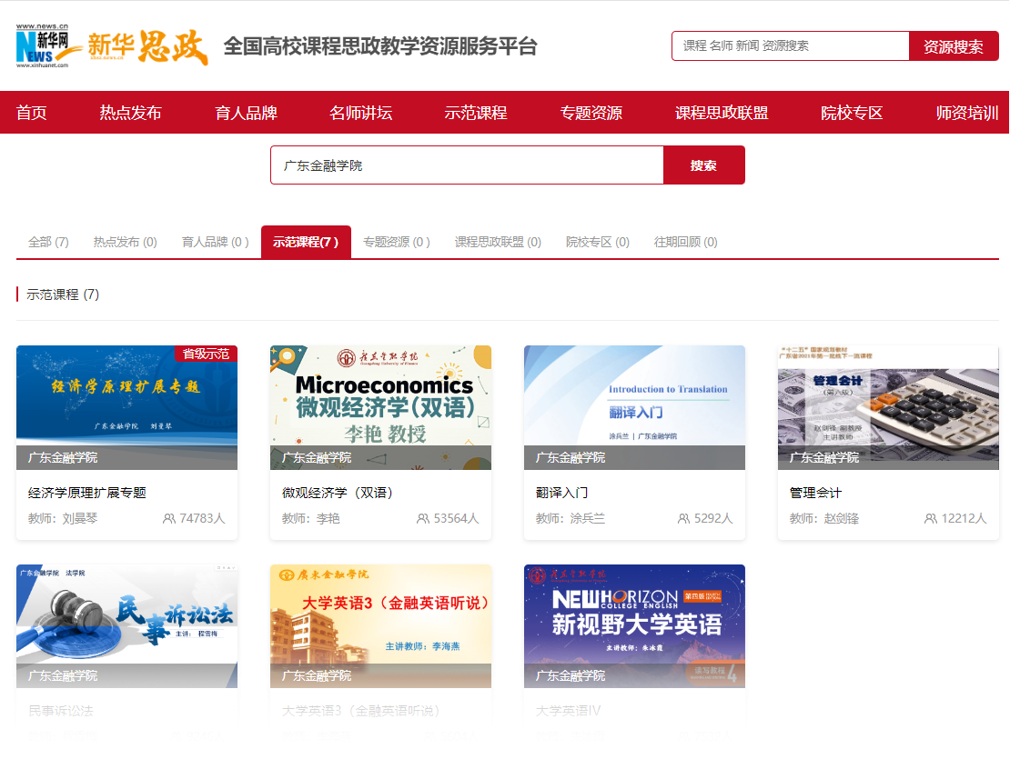1010x779 pixels.
Task: Switch to the 课程思政联盟 (0) results tab
Action: 498,242
